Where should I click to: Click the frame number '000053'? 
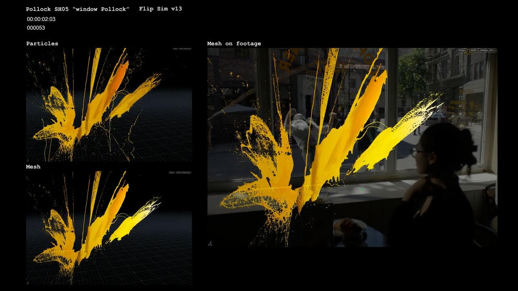pyautogui.click(x=36, y=28)
